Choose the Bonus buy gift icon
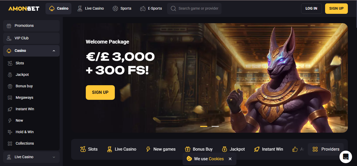357x166 pixels. point(10,86)
